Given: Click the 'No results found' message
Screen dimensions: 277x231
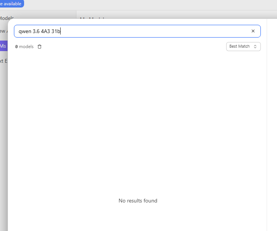Looking at the screenshot, I should [x=138, y=201].
